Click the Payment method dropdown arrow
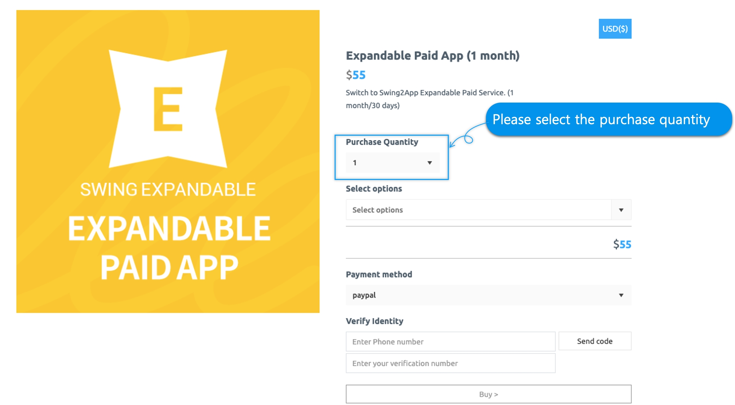 (621, 295)
